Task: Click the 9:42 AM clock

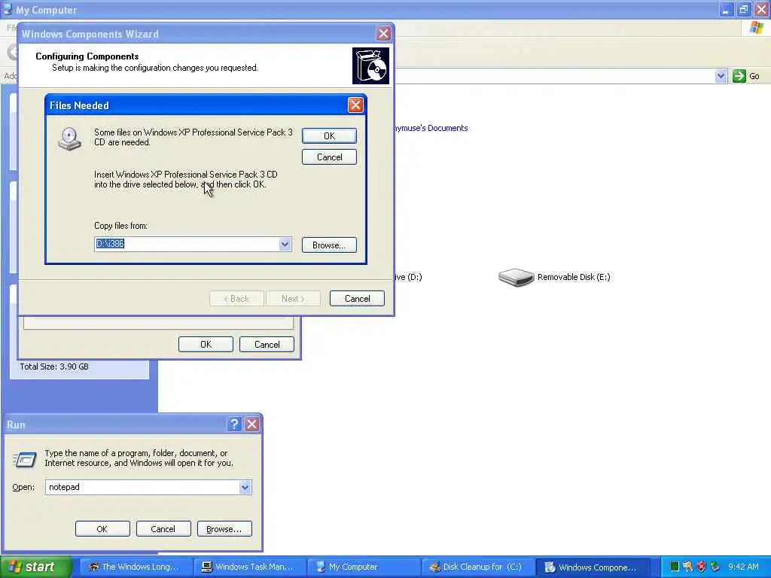Action: point(743,567)
